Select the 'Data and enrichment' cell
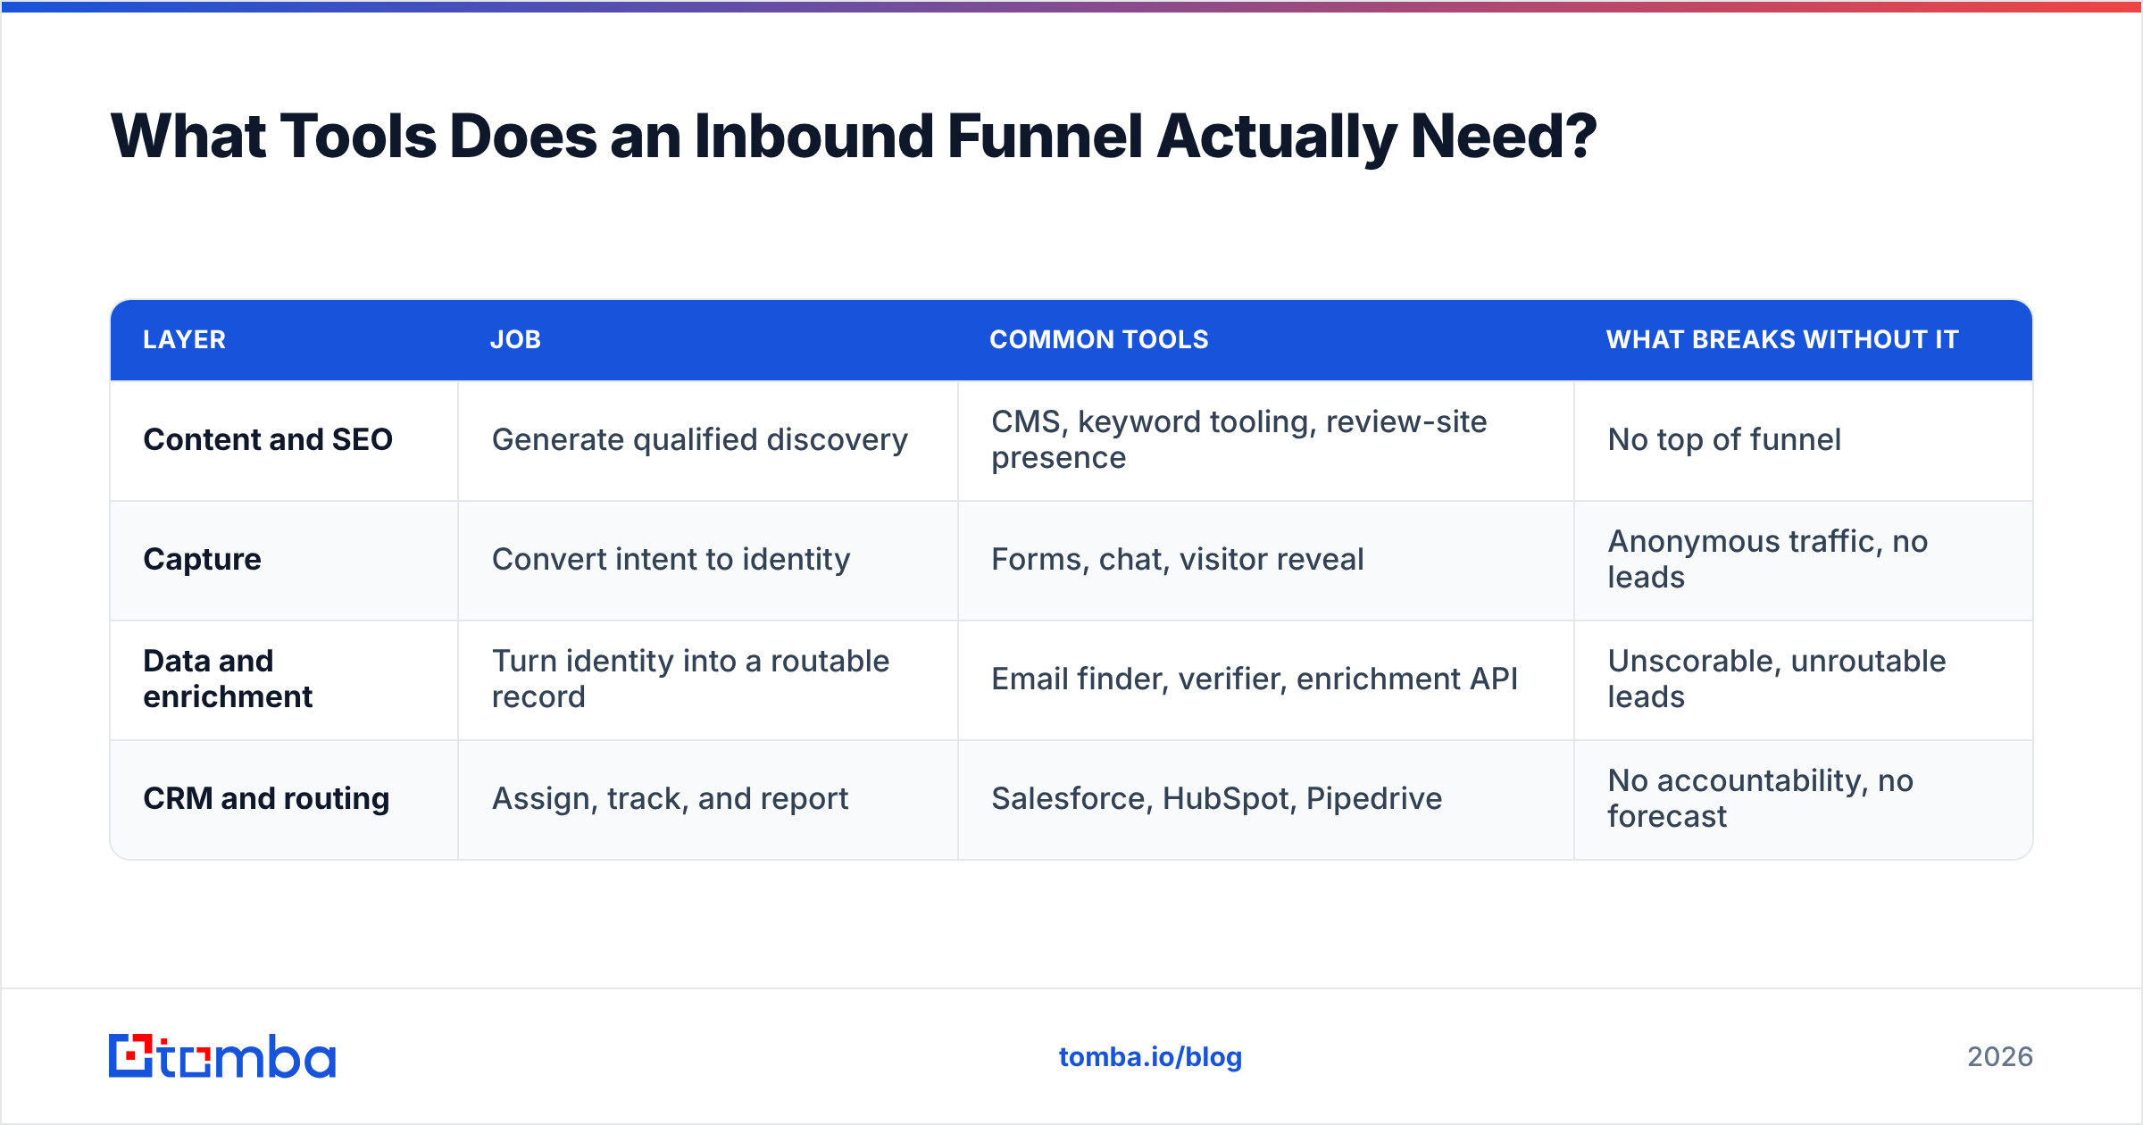Viewport: 2143px width, 1125px height. click(284, 679)
